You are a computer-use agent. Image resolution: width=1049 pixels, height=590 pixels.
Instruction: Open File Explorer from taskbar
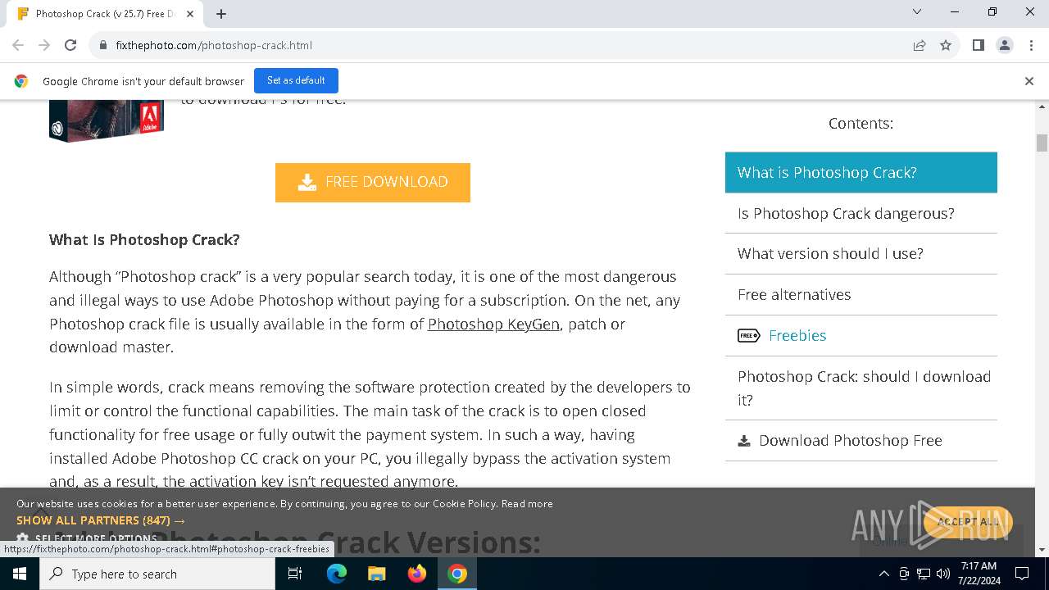pos(376,574)
